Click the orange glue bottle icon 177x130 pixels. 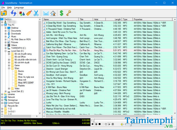coord(29,13)
